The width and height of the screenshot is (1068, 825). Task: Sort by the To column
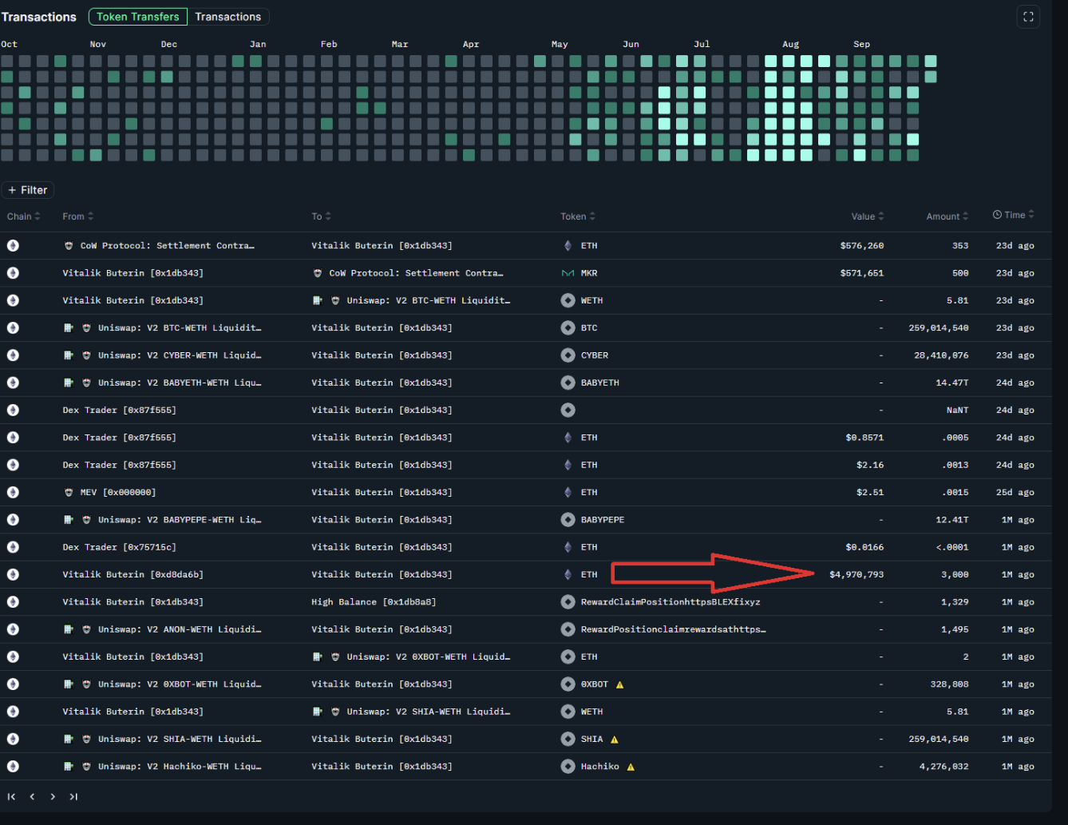click(x=322, y=216)
